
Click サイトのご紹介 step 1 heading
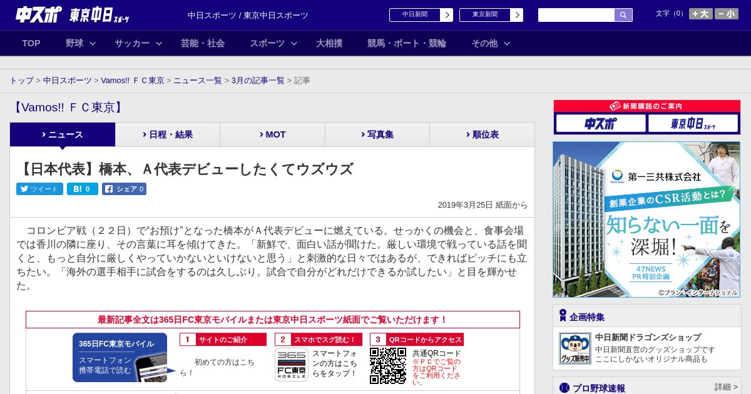(223, 340)
